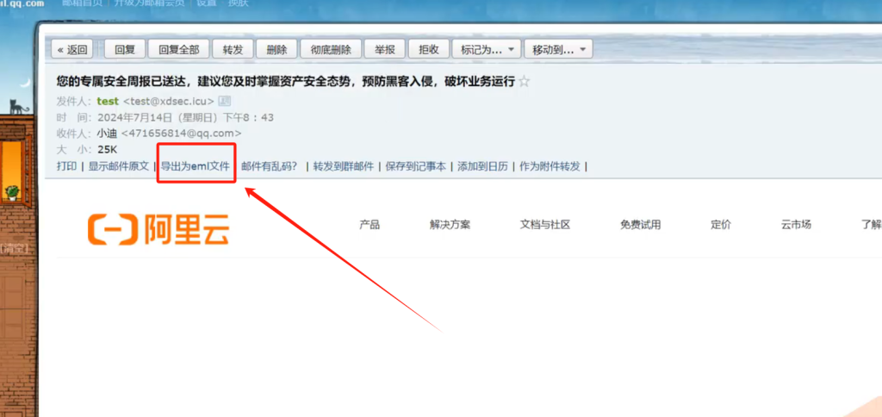Image resolution: width=882 pixels, height=417 pixels.
Task: Click recipient address 471656814@qq.com
Action: point(181,134)
